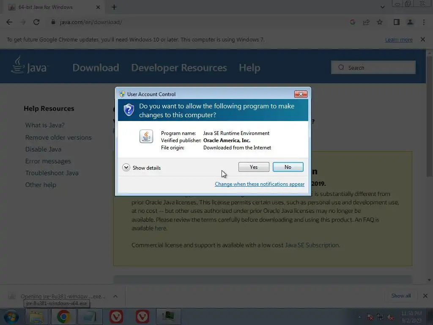Click the installer taskbar icon at right
The image size is (433, 325).
[x=168, y=317]
